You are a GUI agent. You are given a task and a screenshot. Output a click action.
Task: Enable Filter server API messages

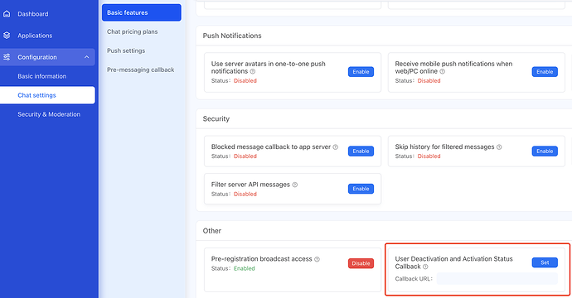(x=361, y=189)
